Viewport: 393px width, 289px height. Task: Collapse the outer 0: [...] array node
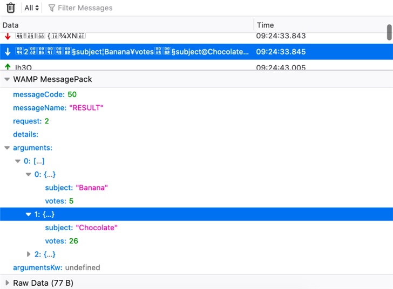pyautogui.click(x=18, y=161)
